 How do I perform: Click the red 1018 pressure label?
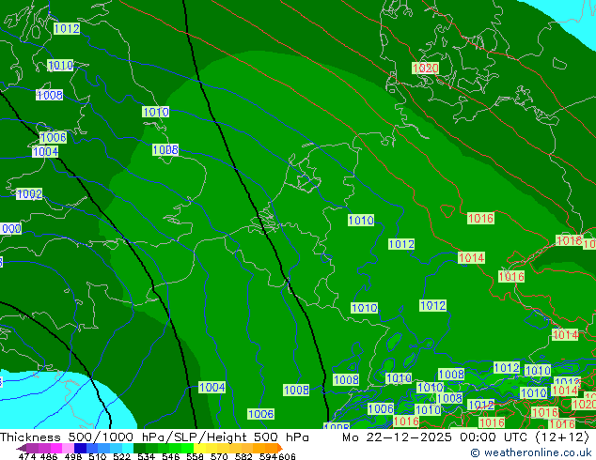coord(569,240)
